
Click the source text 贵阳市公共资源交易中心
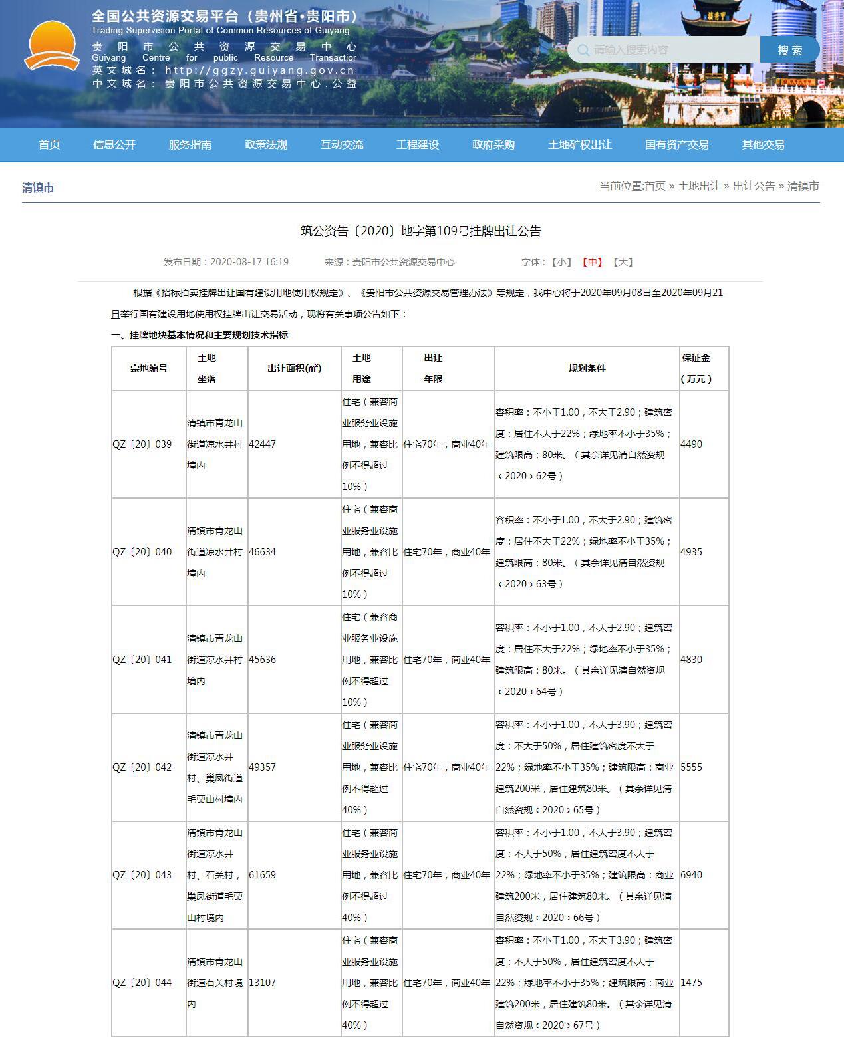pyautogui.click(x=404, y=262)
